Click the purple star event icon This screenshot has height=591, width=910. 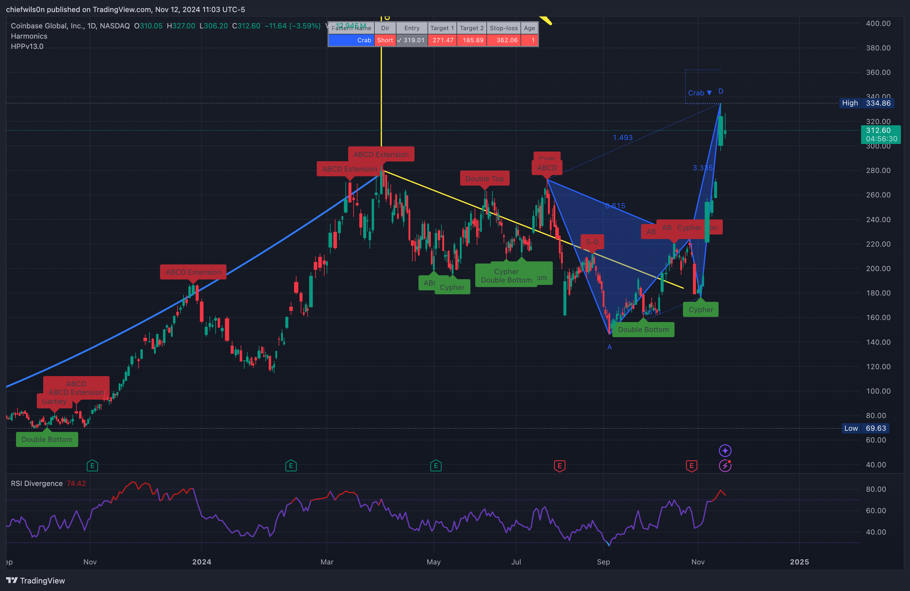(725, 451)
